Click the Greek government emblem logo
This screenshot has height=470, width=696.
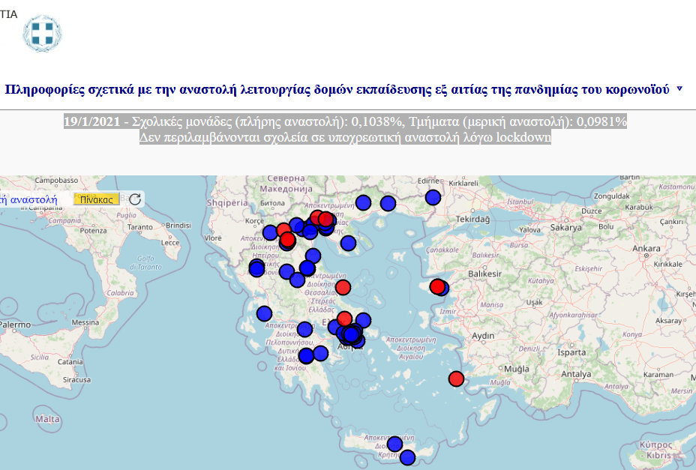42,34
